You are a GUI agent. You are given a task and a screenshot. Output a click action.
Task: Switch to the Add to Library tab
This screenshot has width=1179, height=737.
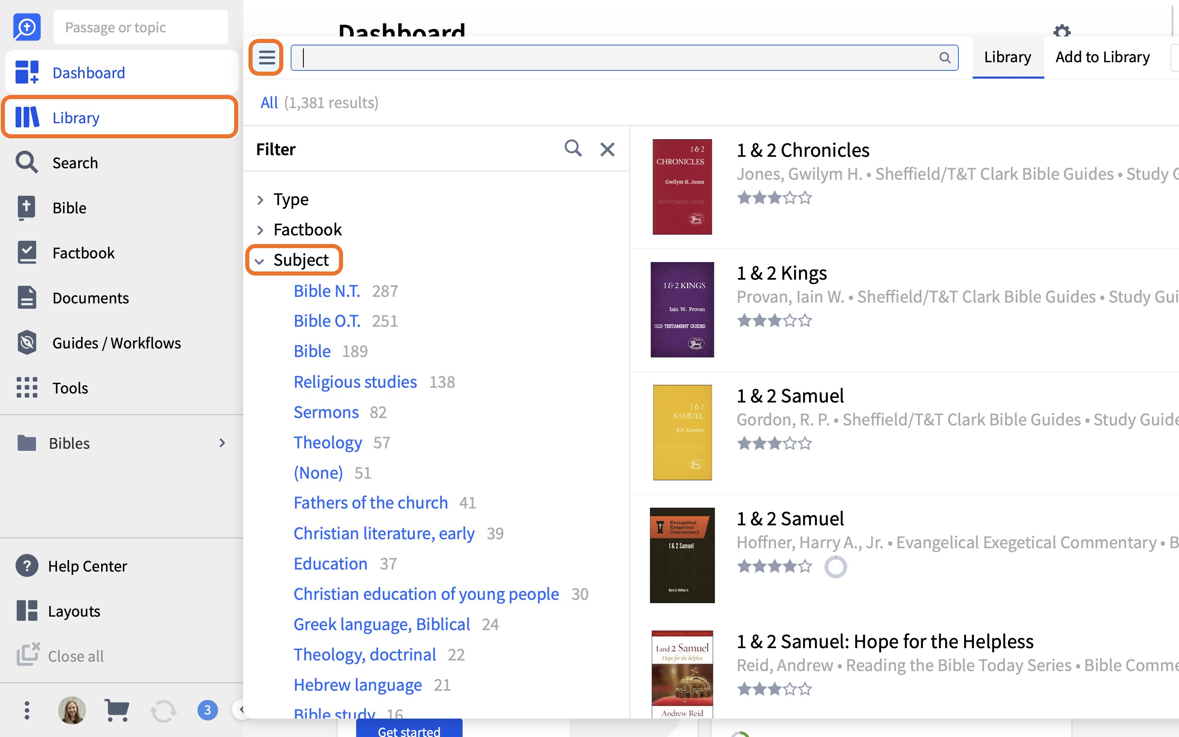point(1102,57)
